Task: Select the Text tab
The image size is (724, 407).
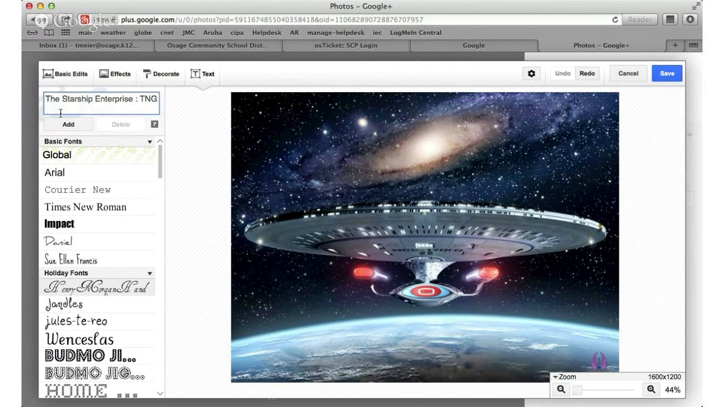Action: point(202,73)
